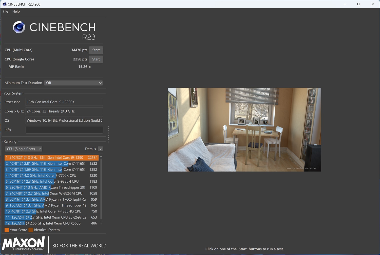
Task: Open the Minimum Test Duration dropdown
Action: [x=73, y=83]
